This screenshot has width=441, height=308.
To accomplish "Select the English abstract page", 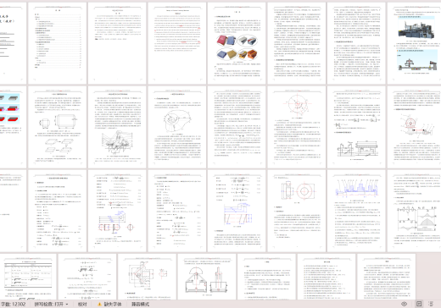I will coord(177,43).
